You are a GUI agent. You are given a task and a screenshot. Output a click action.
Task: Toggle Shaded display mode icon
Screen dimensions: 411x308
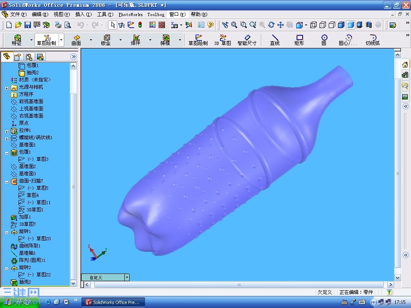[350, 25]
